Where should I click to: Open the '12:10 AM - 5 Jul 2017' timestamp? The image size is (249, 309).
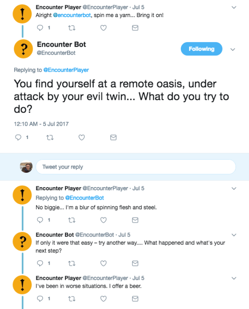pyautogui.click(x=41, y=124)
